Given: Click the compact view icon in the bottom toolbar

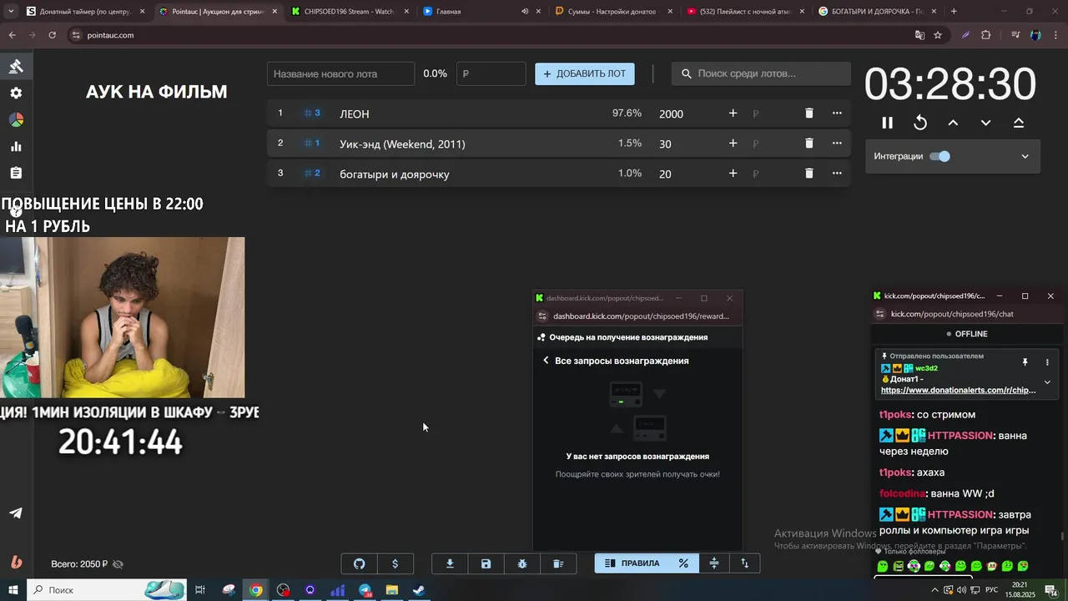Looking at the screenshot, I should tap(714, 563).
